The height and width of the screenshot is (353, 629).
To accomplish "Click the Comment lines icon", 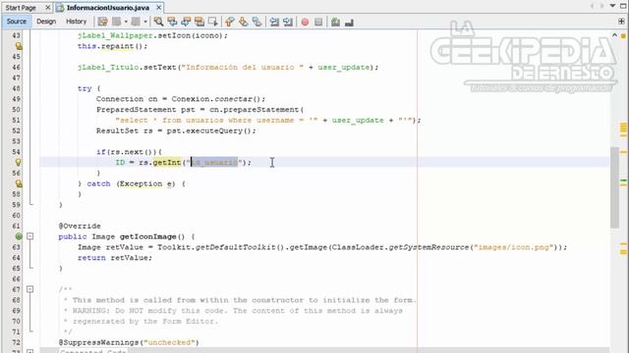I will pyautogui.click(x=336, y=22).
